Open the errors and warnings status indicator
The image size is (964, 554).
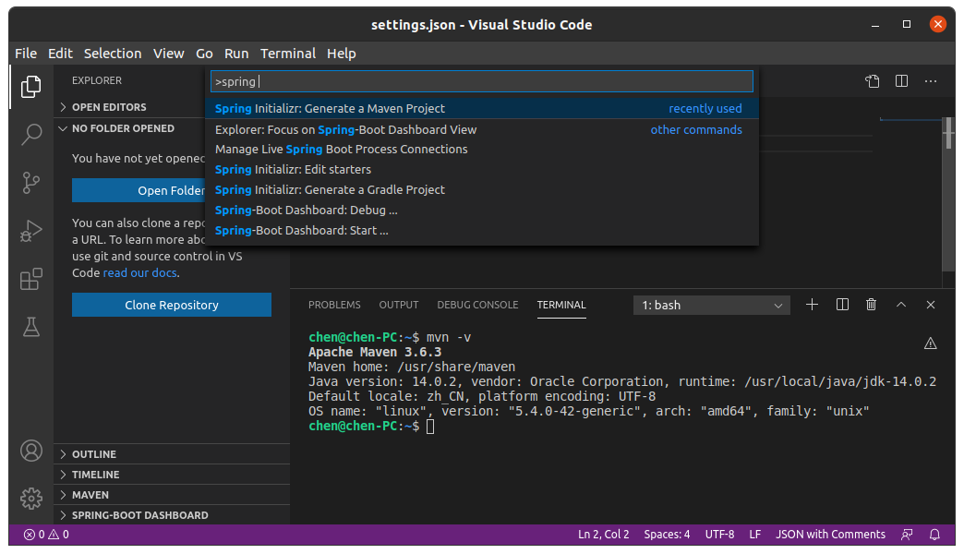pyautogui.click(x=46, y=535)
